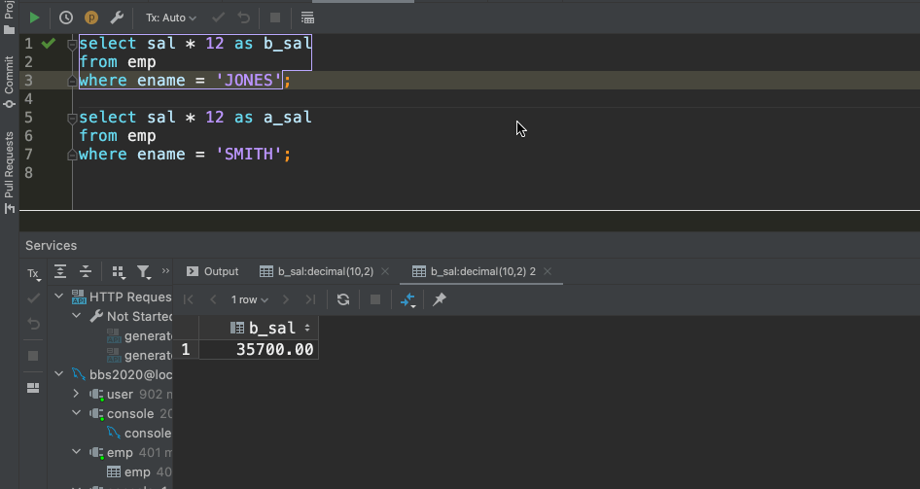Click a_sal alias in line 5
The image size is (920, 489).
pos(288,118)
